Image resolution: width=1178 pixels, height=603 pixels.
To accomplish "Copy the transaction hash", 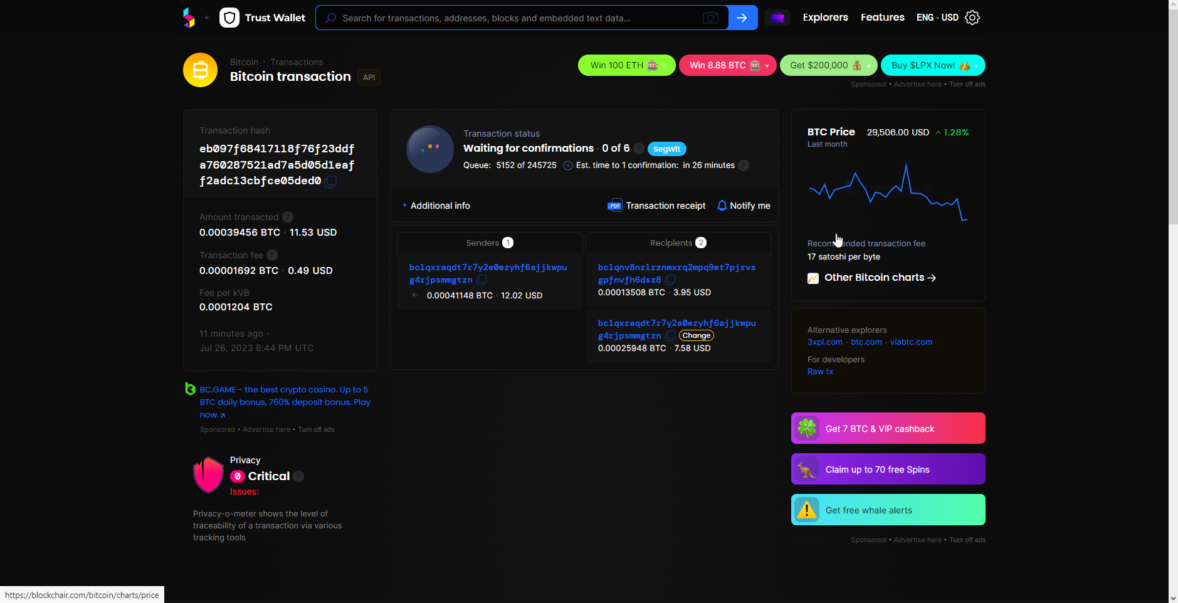I will coord(331,181).
